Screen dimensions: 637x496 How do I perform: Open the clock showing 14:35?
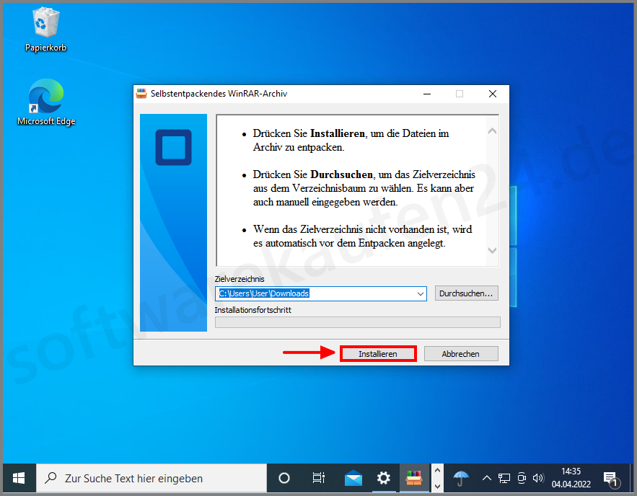[571, 478]
